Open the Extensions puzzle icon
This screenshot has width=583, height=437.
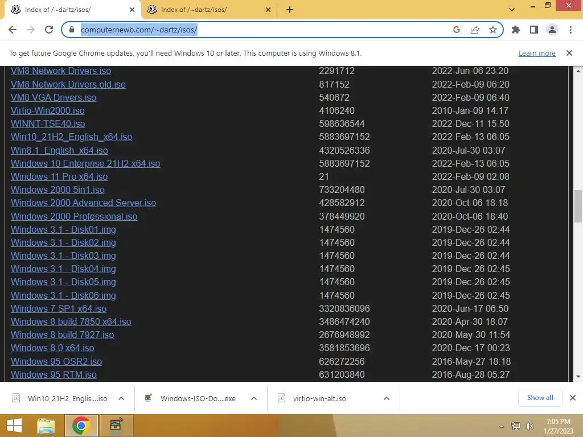[x=516, y=30]
